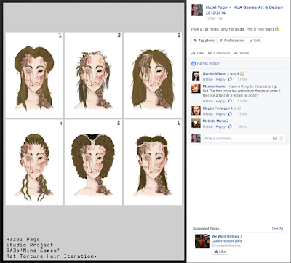This screenshot has height=263, width=291.
Task: View likes count on Maxine Hunter's comment
Action: click(x=231, y=101)
